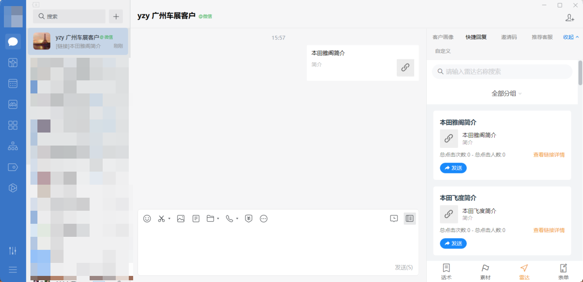Open the calendar icon in left sidebar

point(13,83)
